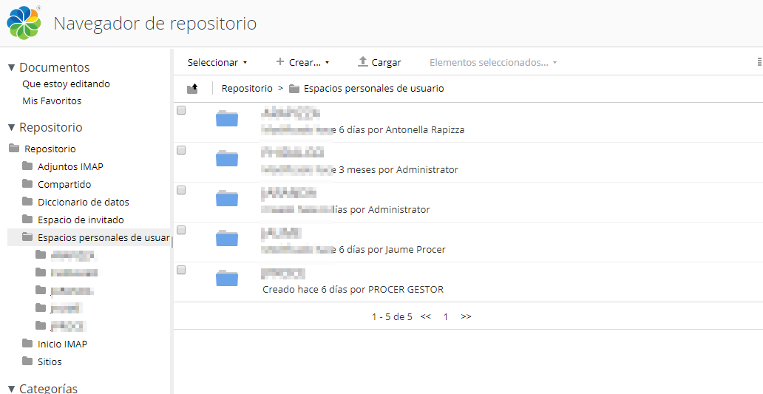
Task: Click Cargar upload button
Action: tap(379, 62)
